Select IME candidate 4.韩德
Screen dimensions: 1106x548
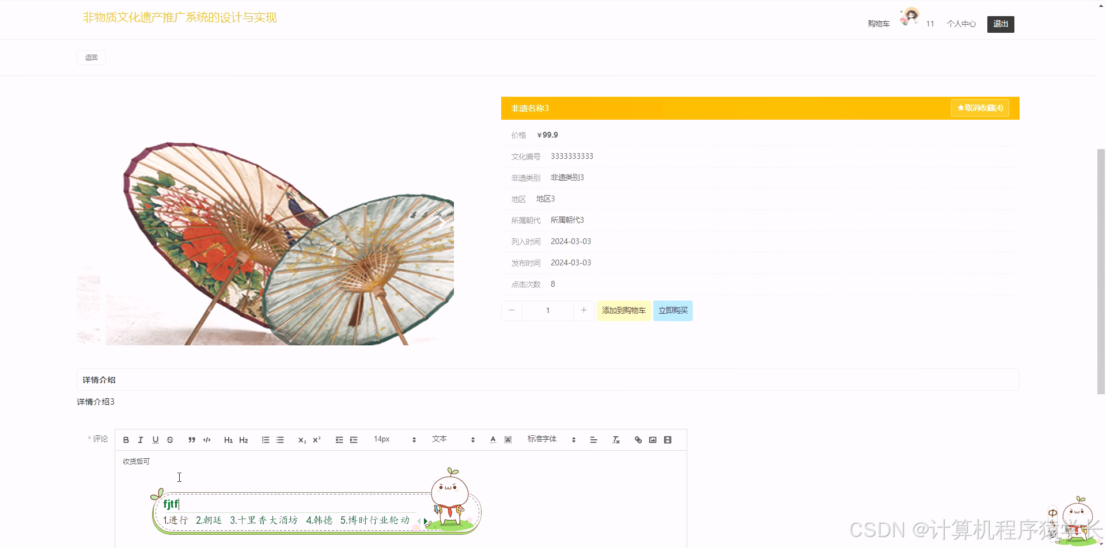tap(319, 520)
